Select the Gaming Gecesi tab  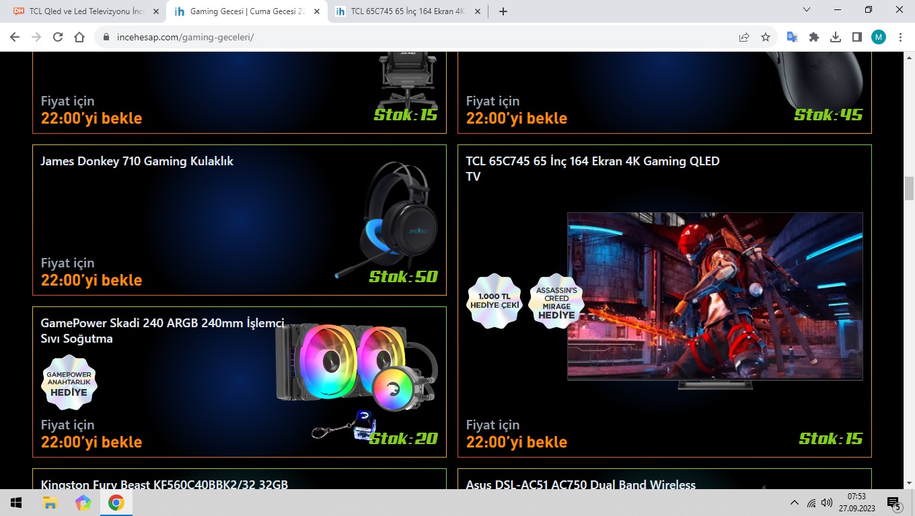[x=247, y=11]
